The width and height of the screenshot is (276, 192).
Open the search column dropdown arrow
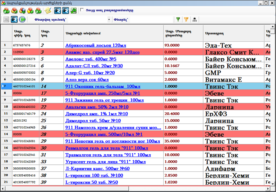pyautogui.click(x=109, y=20)
